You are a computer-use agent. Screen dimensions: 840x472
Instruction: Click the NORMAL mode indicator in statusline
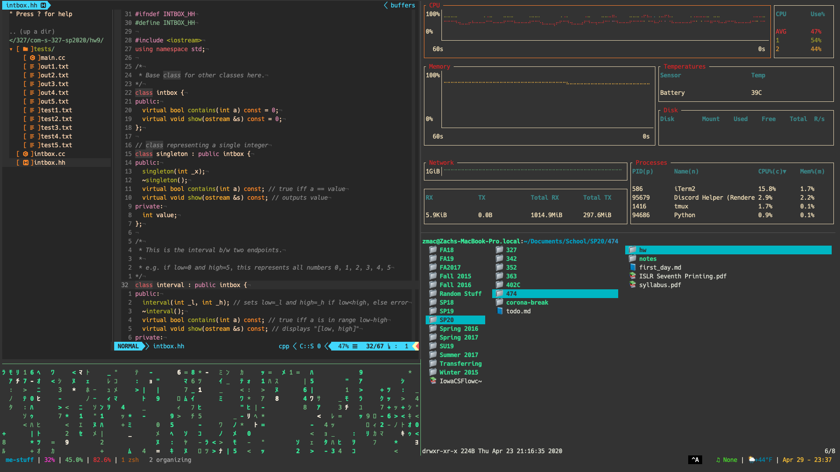(128, 346)
